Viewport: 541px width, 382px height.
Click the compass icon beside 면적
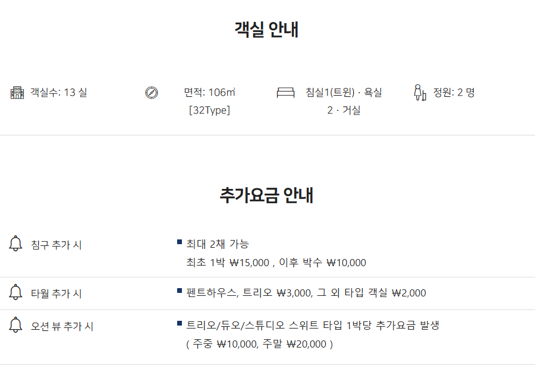(152, 93)
